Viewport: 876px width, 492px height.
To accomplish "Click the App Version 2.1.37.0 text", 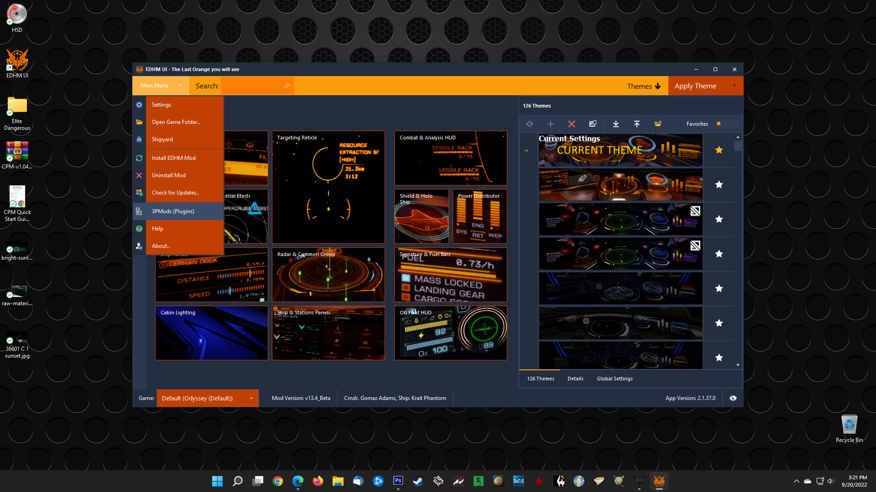I will coord(690,398).
